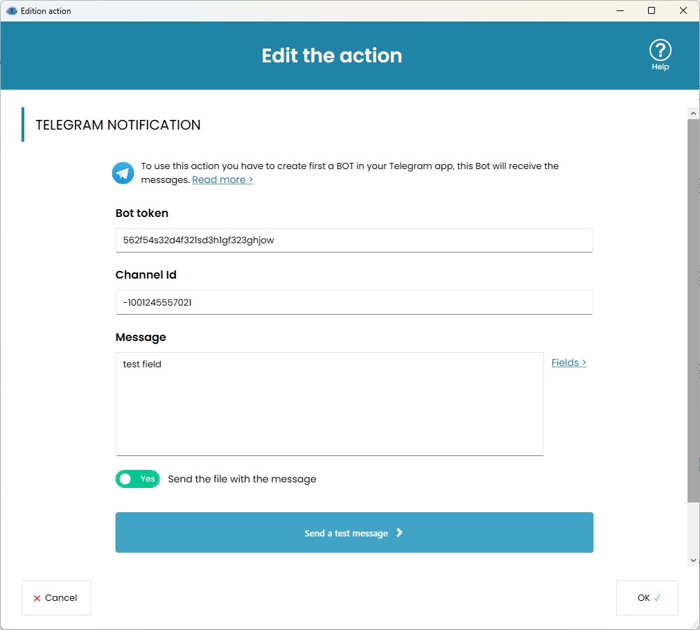Click inside the Message text area
700x630 pixels.
329,404
